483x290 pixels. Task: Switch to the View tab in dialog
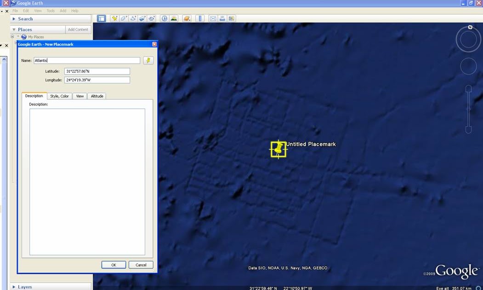(x=80, y=96)
